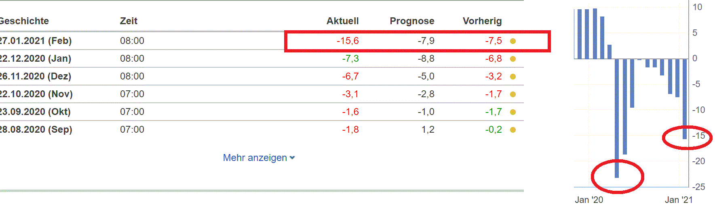Click the 'Zeit' column header

(129, 21)
